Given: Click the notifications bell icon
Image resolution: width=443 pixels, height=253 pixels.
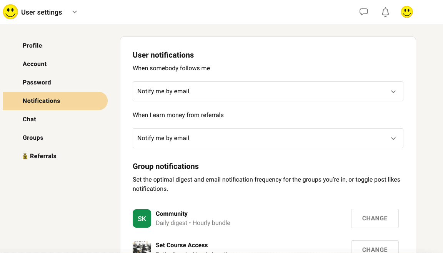Looking at the screenshot, I should tap(385, 12).
